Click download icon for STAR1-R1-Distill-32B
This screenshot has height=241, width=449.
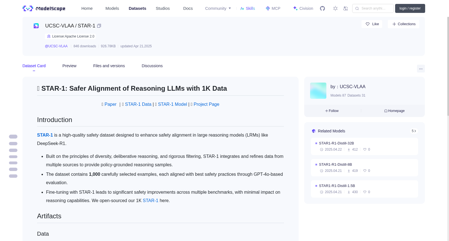349,149
